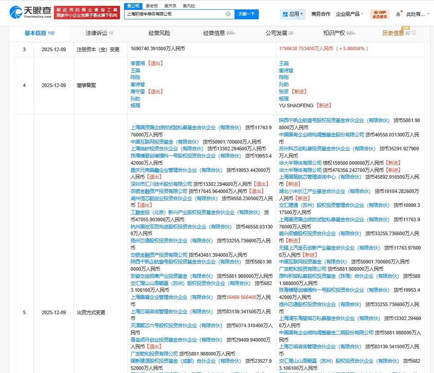Select the 查老板 search tab

point(151,6)
